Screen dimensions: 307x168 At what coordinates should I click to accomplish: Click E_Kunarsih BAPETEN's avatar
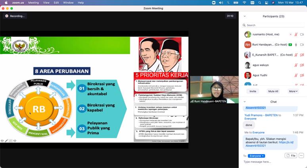click(248, 55)
